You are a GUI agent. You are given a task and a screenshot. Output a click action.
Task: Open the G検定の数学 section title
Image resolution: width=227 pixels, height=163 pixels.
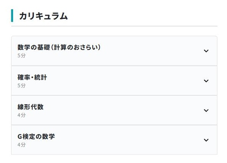pyautogui.click(x=36, y=137)
